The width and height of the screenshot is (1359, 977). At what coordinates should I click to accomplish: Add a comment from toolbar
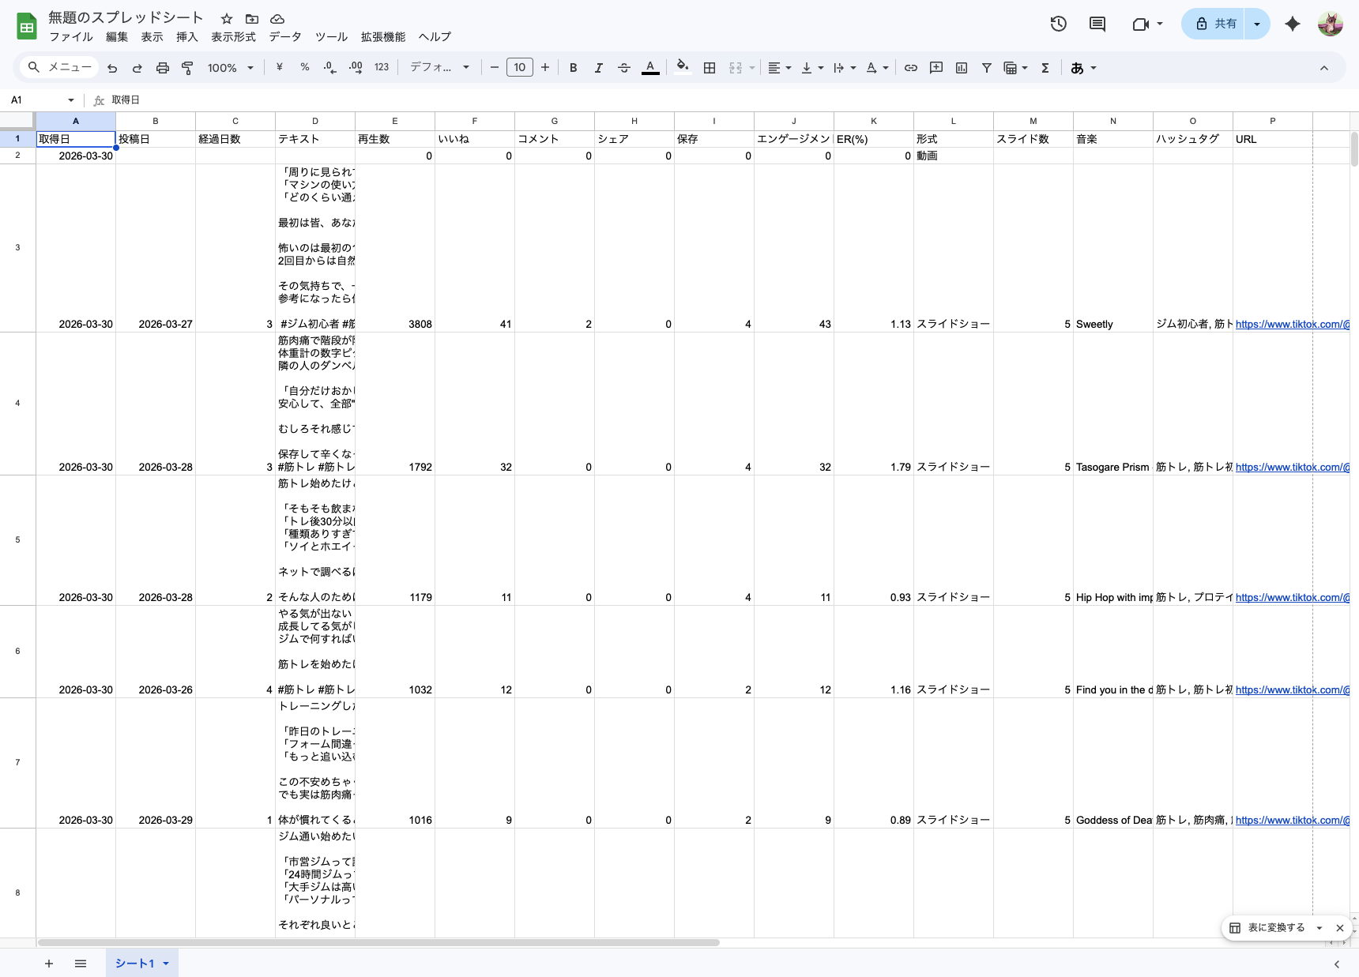pyautogui.click(x=936, y=68)
